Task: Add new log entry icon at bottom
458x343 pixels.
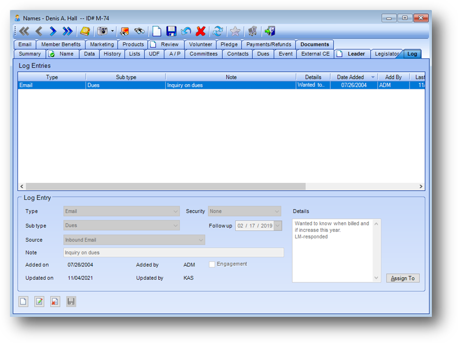Action: (23, 302)
